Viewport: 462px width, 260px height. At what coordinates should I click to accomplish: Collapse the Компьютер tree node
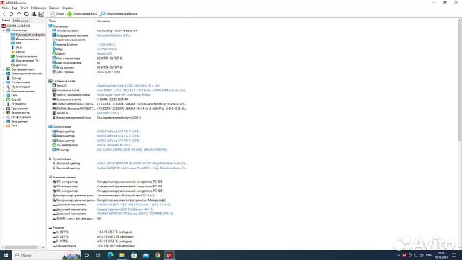[4, 30]
